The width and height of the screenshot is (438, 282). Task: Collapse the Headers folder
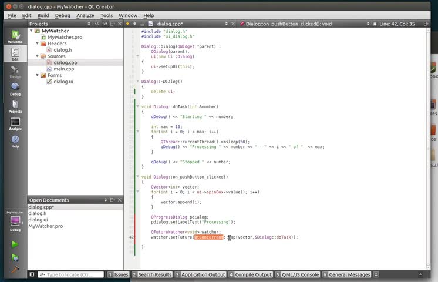click(37, 43)
